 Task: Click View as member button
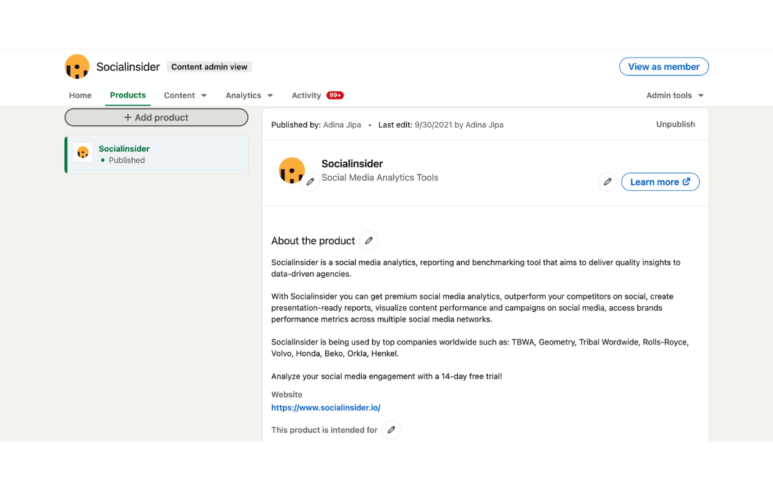pyautogui.click(x=664, y=66)
